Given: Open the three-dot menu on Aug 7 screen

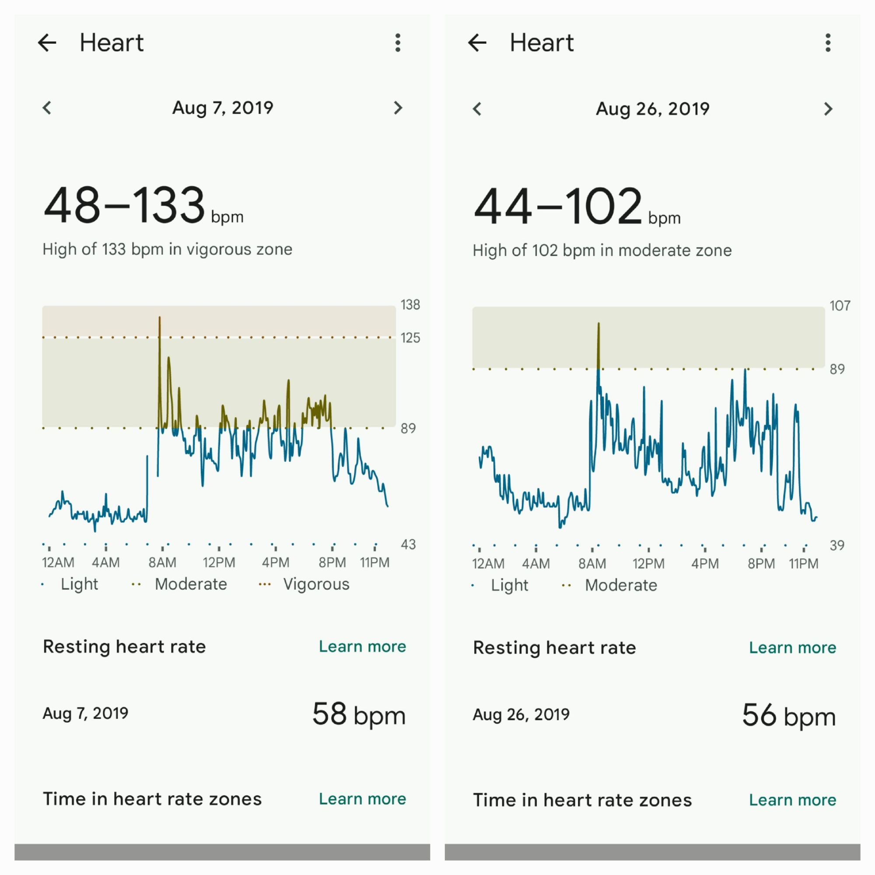Looking at the screenshot, I should pos(398,43).
